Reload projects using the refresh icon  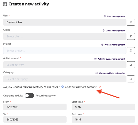[131, 51]
